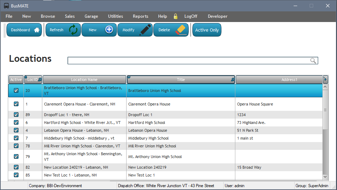The height and width of the screenshot is (190, 337).
Task: Toggle Active checkbox for Hartford High School row
Action: (16, 123)
